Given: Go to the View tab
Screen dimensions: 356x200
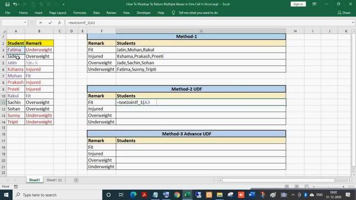Looking at the screenshot, I should coord(126,13).
